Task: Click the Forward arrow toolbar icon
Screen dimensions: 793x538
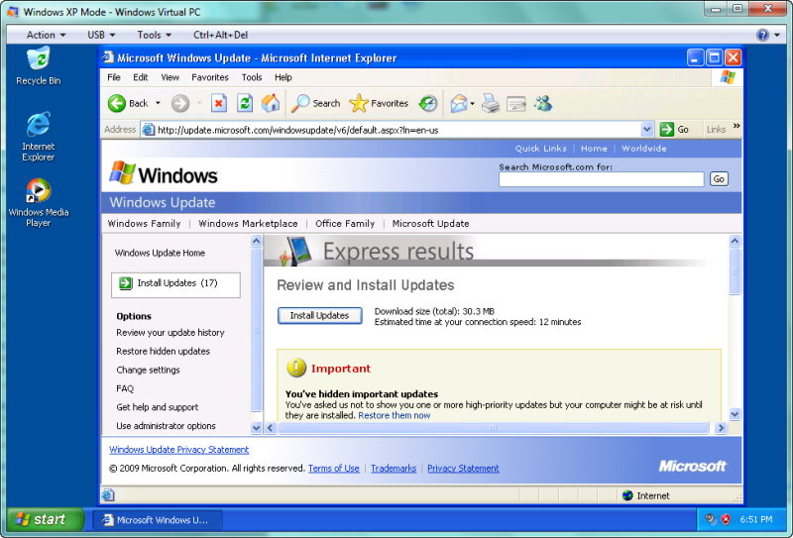Action: click(180, 103)
